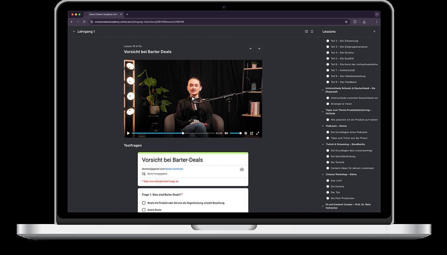Collapse the 'Cinema Workshop – Döme' section
Screen dimensions: 447x255
[322, 174]
